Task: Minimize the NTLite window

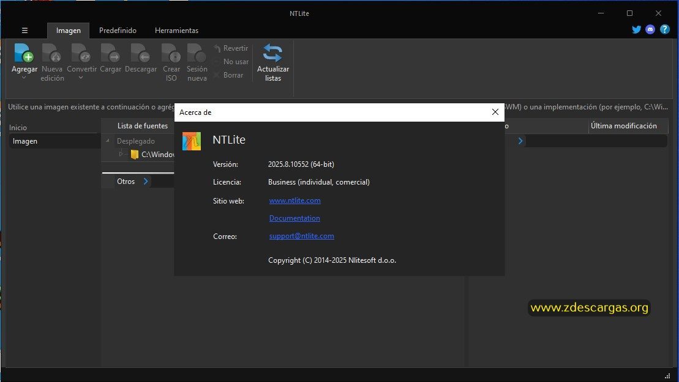Action: [601, 13]
